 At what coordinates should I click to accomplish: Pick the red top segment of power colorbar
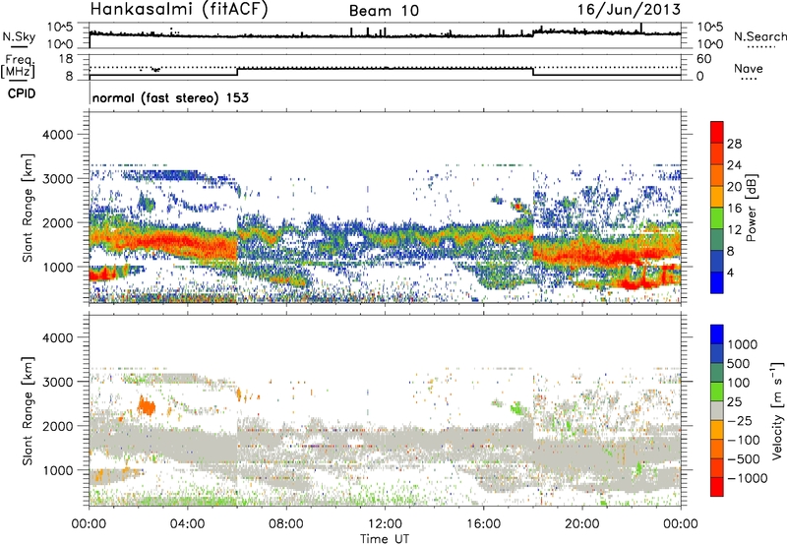click(x=717, y=132)
